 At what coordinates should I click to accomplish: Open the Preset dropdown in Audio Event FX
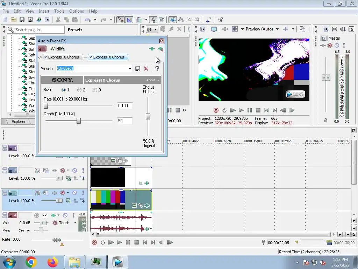click(130, 69)
